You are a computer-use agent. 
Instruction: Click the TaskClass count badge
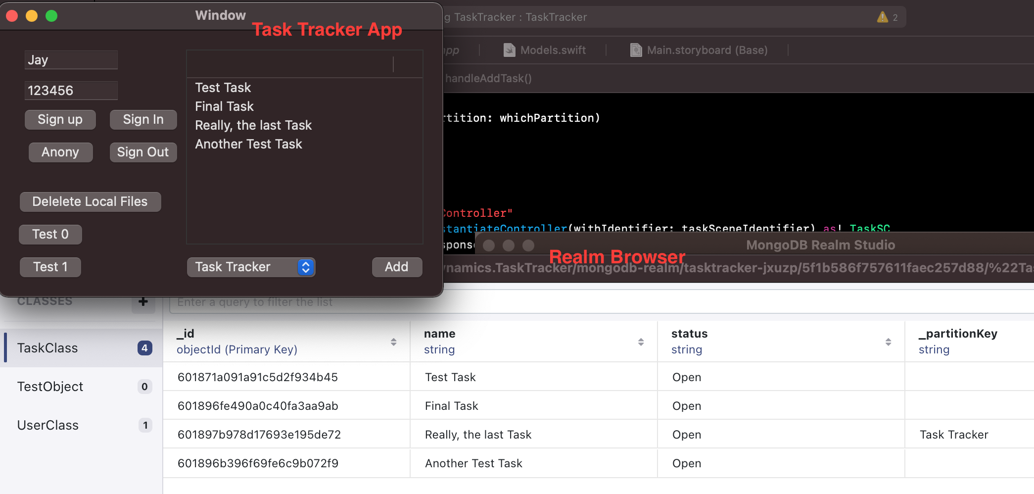144,348
